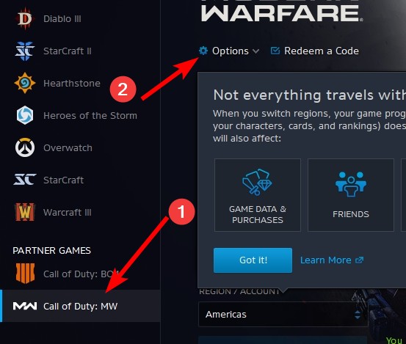Select the StarCraft II icon in sidebar
Image resolution: width=406 pixels, height=344 pixels.
(25, 51)
